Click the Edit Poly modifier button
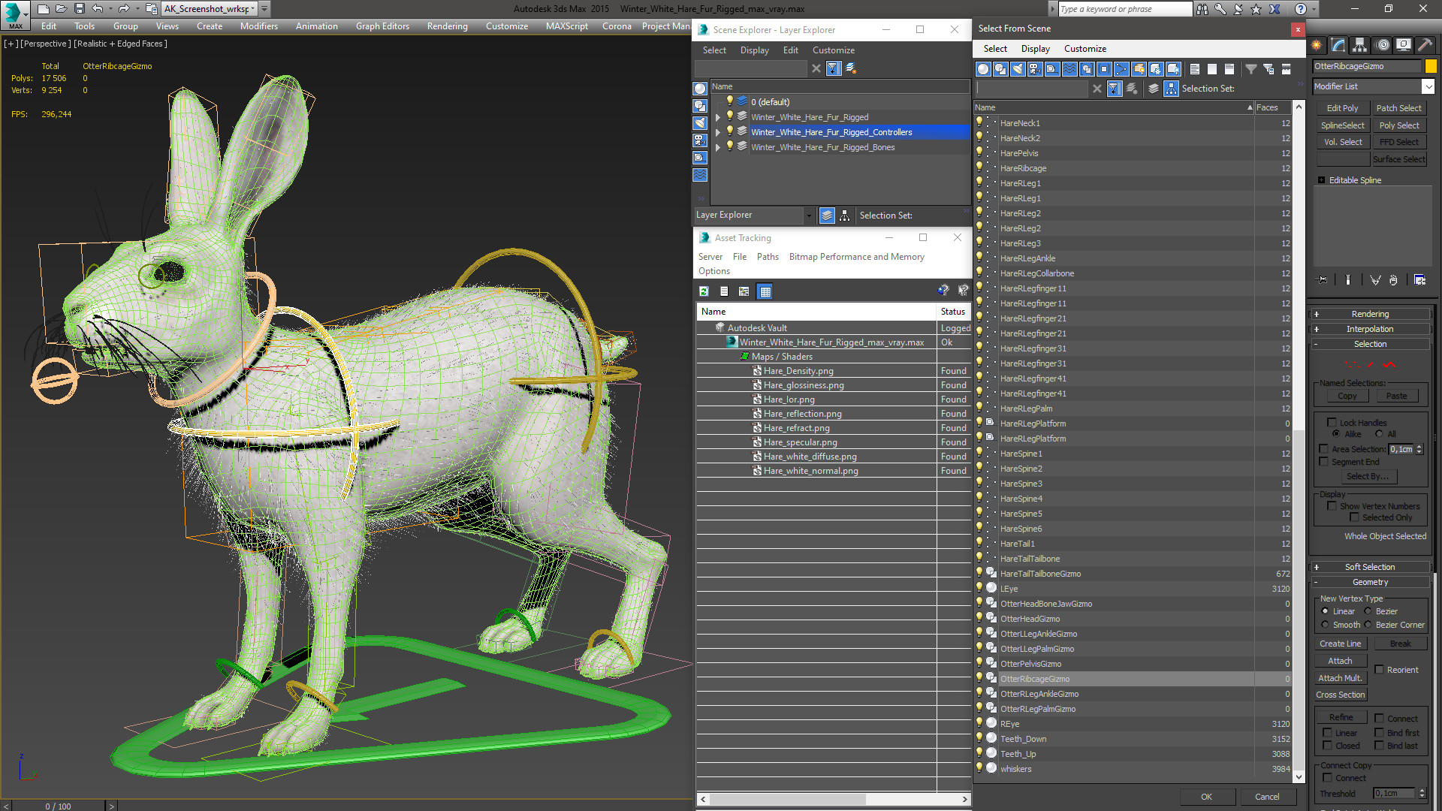The height and width of the screenshot is (811, 1442). pyautogui.click(x=1342, y=108)
